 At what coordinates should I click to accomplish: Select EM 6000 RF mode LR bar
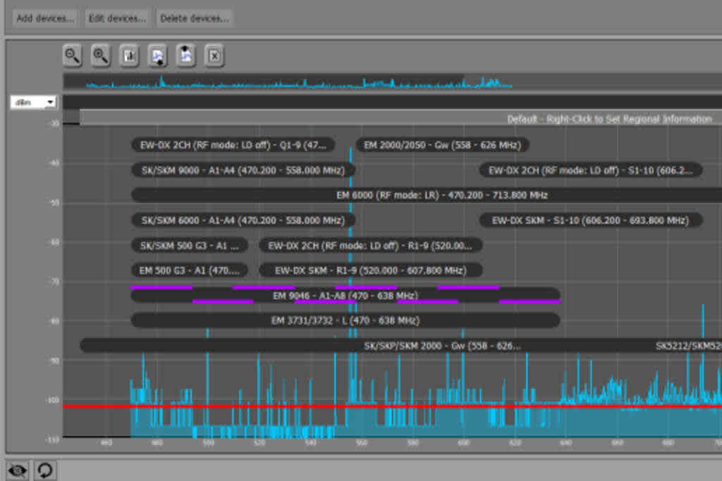(x=427, y=195)
